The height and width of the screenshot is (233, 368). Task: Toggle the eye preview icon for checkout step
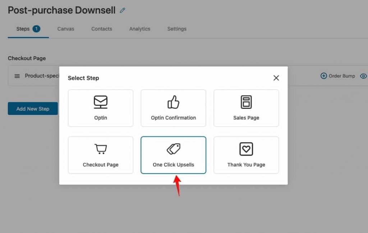363,76
